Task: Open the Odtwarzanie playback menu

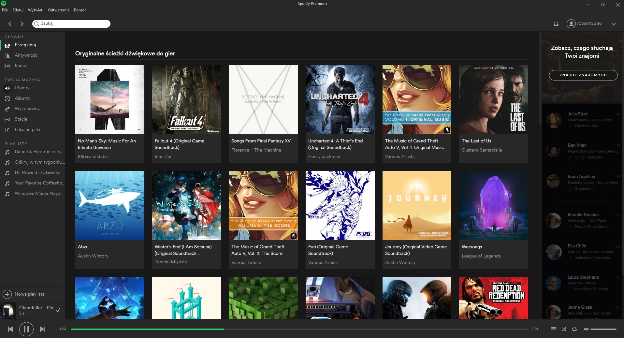Action: [58, 10]
